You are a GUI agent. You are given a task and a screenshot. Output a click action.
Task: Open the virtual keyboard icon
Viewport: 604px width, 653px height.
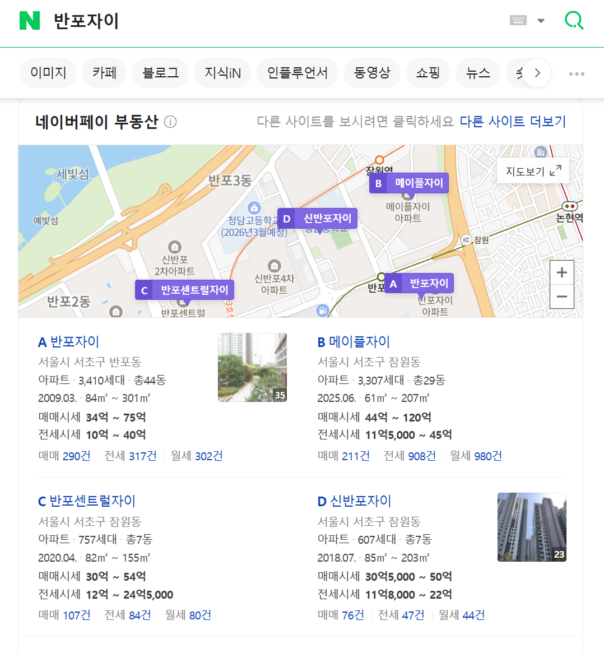click(x=518, y=20)
